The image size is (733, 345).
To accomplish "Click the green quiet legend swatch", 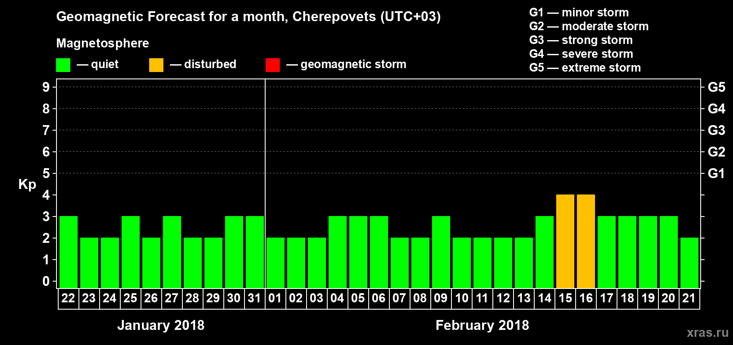I will tap(63, 65).
